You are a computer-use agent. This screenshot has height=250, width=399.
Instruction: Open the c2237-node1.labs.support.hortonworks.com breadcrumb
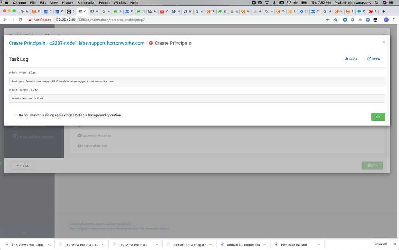coord(97,43)
